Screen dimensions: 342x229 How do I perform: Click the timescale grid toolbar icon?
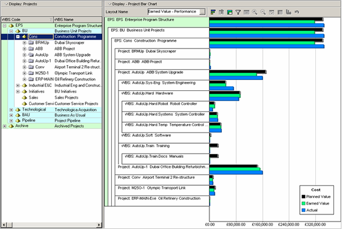pyautogui.click(x=246, y=12)
